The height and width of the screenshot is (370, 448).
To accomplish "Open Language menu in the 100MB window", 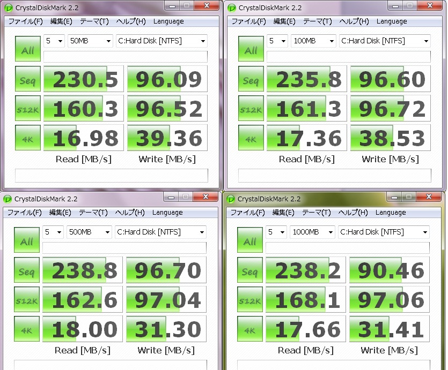I will click(x=392, y=21).
